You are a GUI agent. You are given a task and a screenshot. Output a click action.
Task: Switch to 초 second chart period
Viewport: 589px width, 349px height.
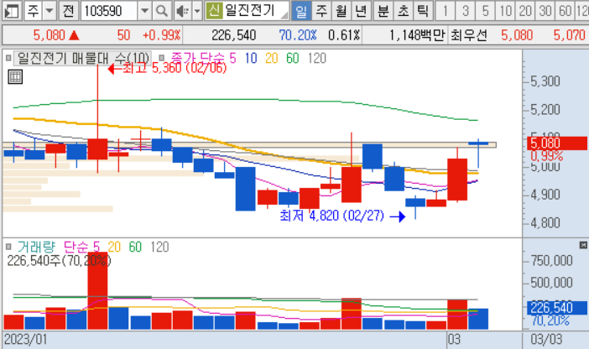coord(403,11)
